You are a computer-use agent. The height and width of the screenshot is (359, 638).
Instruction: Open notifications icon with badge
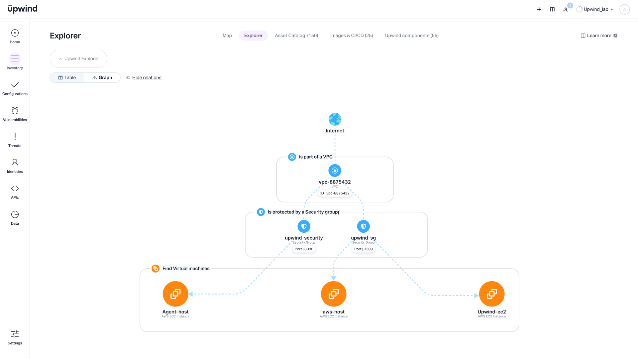(566, 9)
